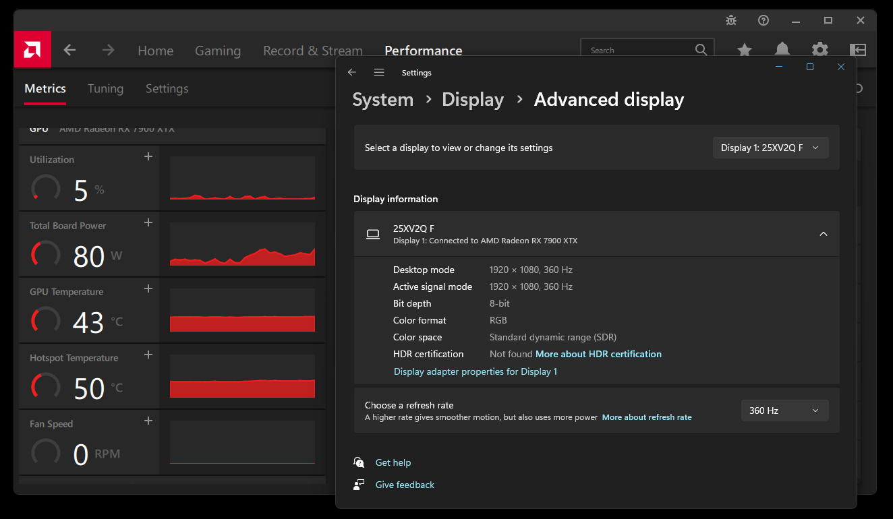893x519 pixels.
Task: Add Total Board Power metric plus
Action: pos(148,223)
